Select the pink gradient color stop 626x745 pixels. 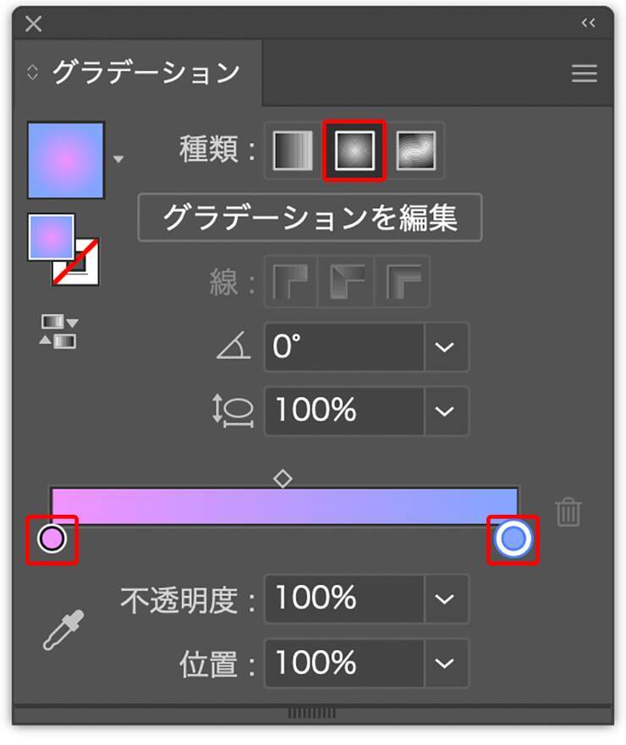52,538
